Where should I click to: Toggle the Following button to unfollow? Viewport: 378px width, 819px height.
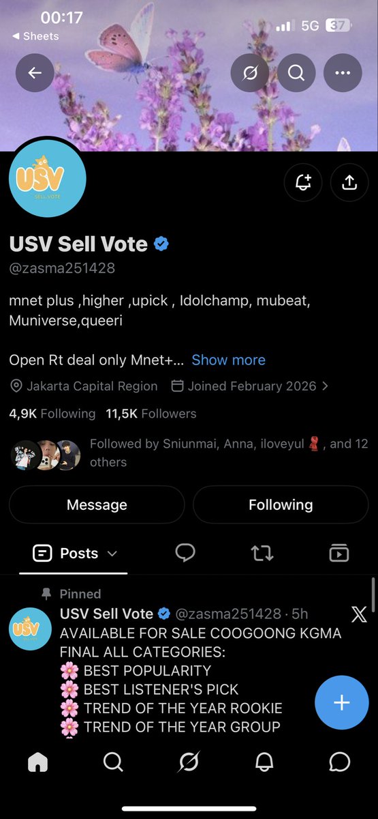click(x=281, y=504)
